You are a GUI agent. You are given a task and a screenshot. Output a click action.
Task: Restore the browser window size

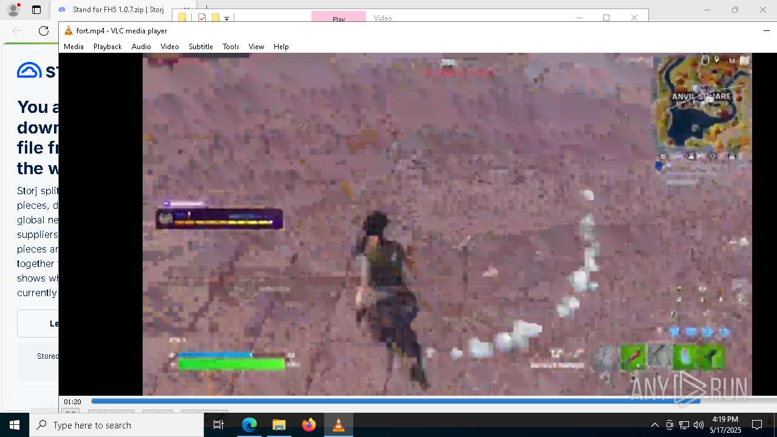pyautogui.click(x=735, y=10)
